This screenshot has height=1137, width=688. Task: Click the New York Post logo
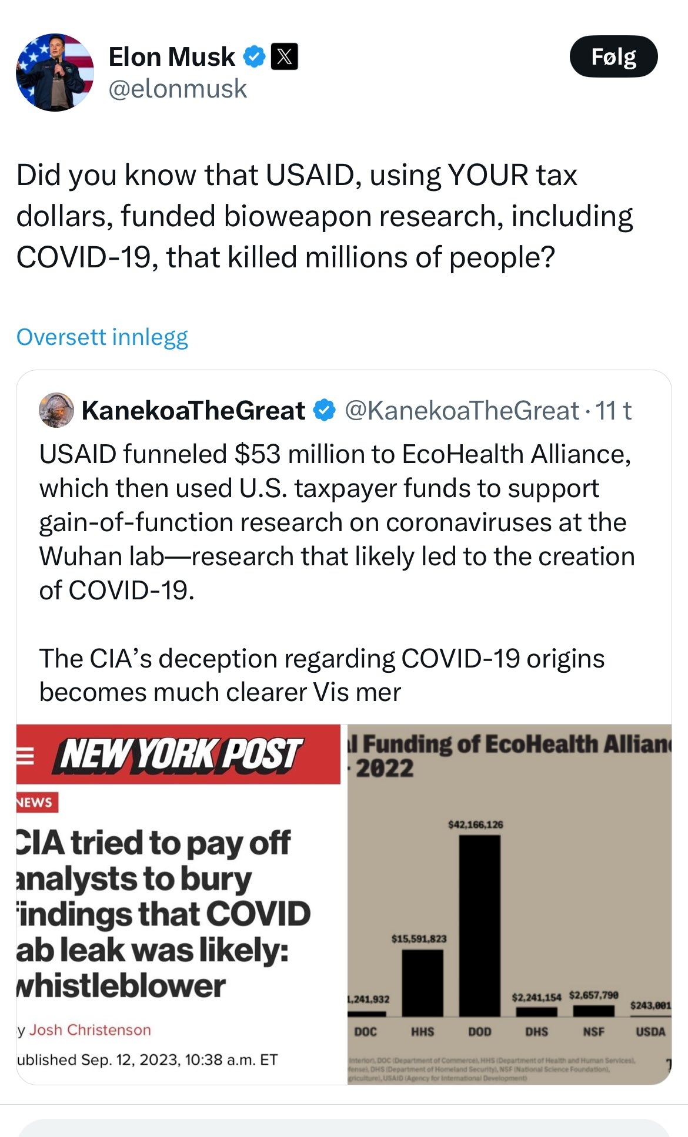[x=179, y=754]
